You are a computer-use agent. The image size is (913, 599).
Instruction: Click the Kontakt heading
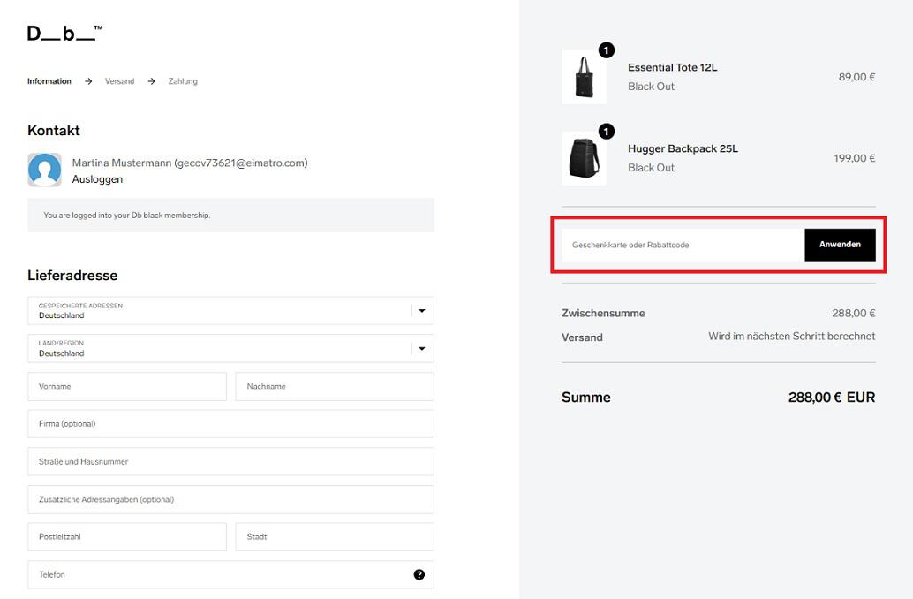[54, 131]
